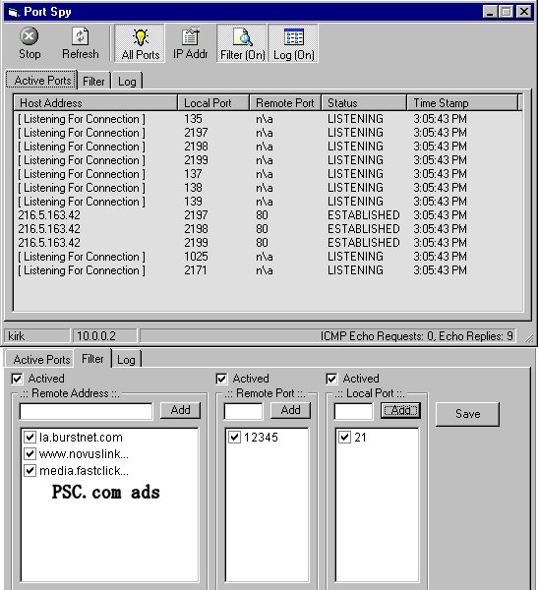Screen dimensions: 538x590
Task: Uncheck the la.burstnet.com filter entry
Action: pyautogui.click(x=30, y=437)
